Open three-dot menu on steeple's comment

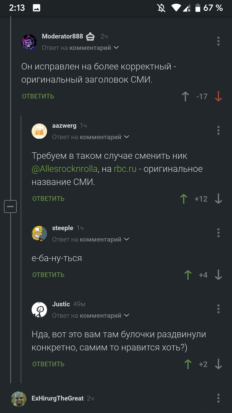point(218,233)
